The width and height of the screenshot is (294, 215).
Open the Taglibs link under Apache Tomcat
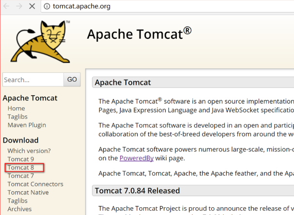(18, 116)
